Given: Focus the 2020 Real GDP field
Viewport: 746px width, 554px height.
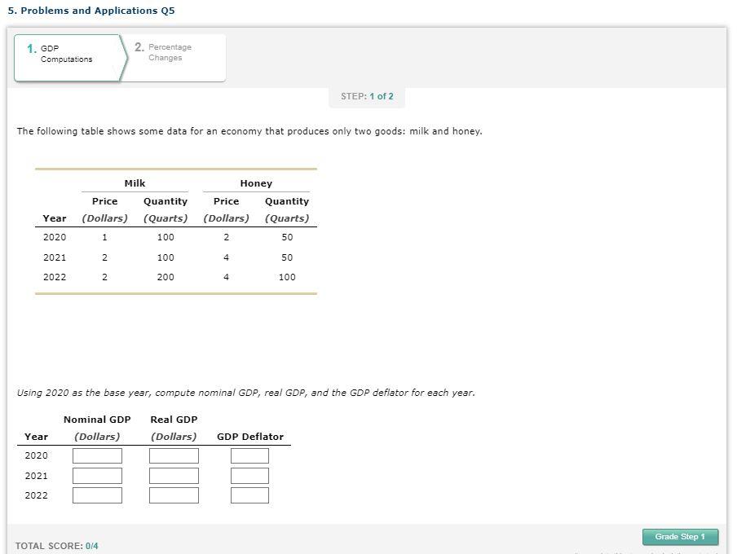Looking at the screenshot, I should click(x=174, y=455).
